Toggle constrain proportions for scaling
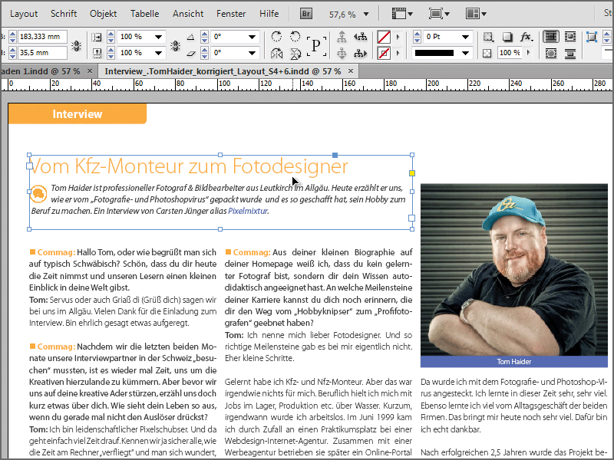 click(176, 45)
